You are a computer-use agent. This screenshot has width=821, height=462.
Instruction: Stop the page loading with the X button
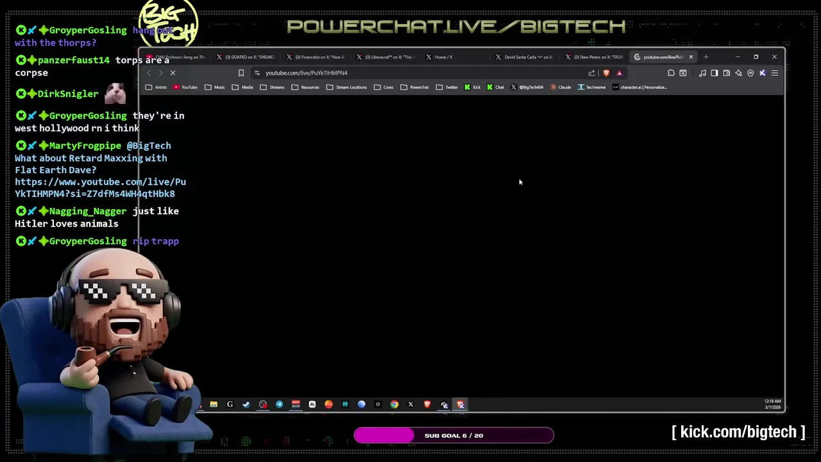click(x=173, y=73)
